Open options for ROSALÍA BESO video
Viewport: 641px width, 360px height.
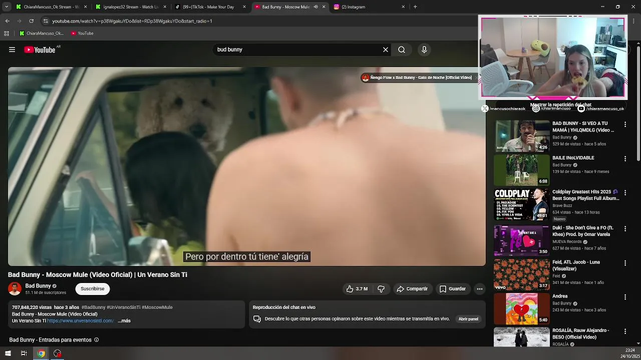click(x=625, y=331)
